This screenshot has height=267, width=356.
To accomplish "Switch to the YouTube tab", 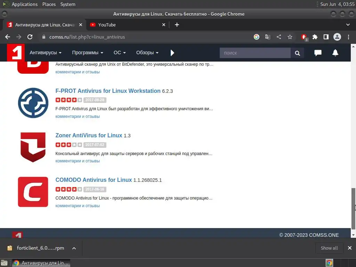I will click(x=127, y=25).
